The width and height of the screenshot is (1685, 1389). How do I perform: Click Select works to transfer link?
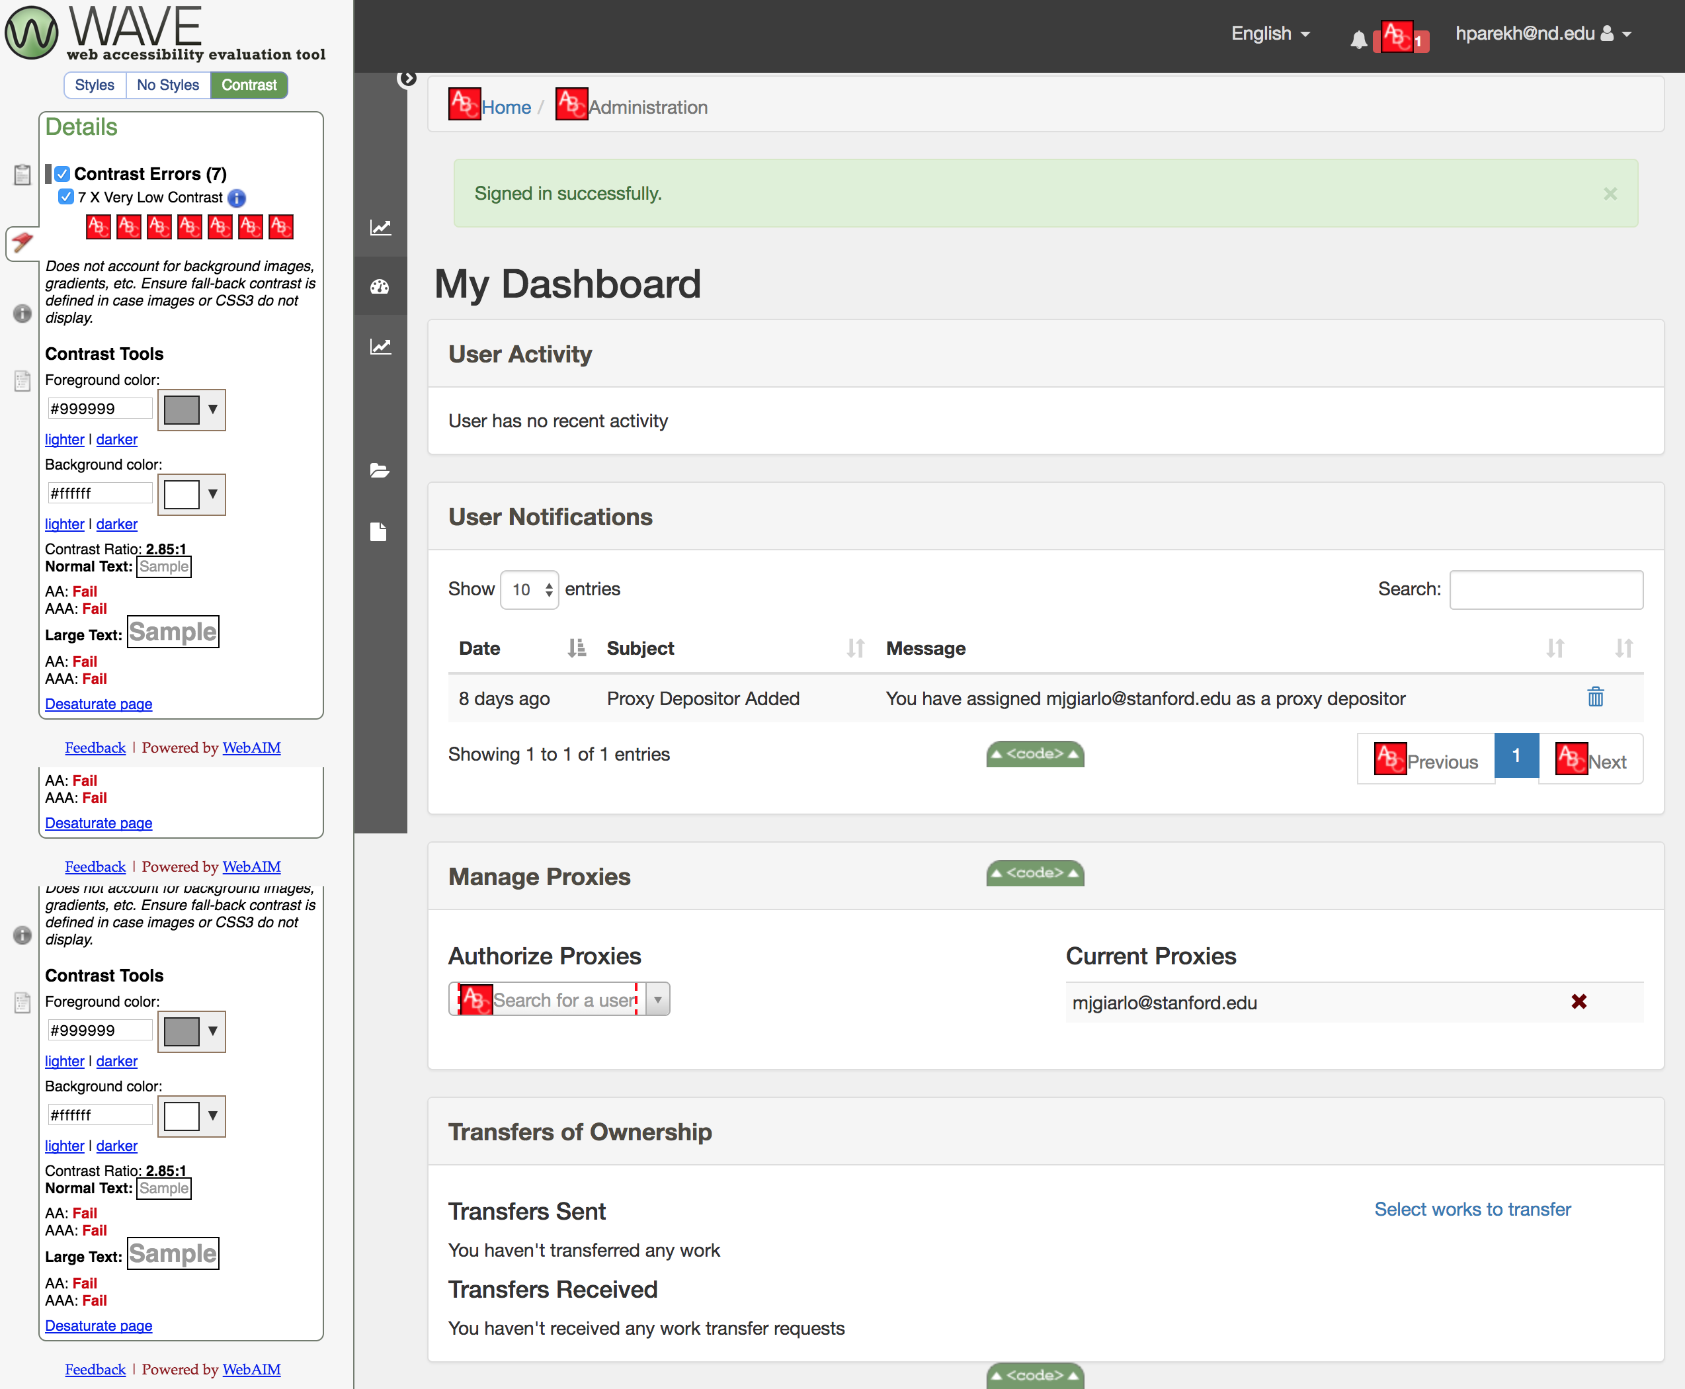[x=1471, y=1209]
